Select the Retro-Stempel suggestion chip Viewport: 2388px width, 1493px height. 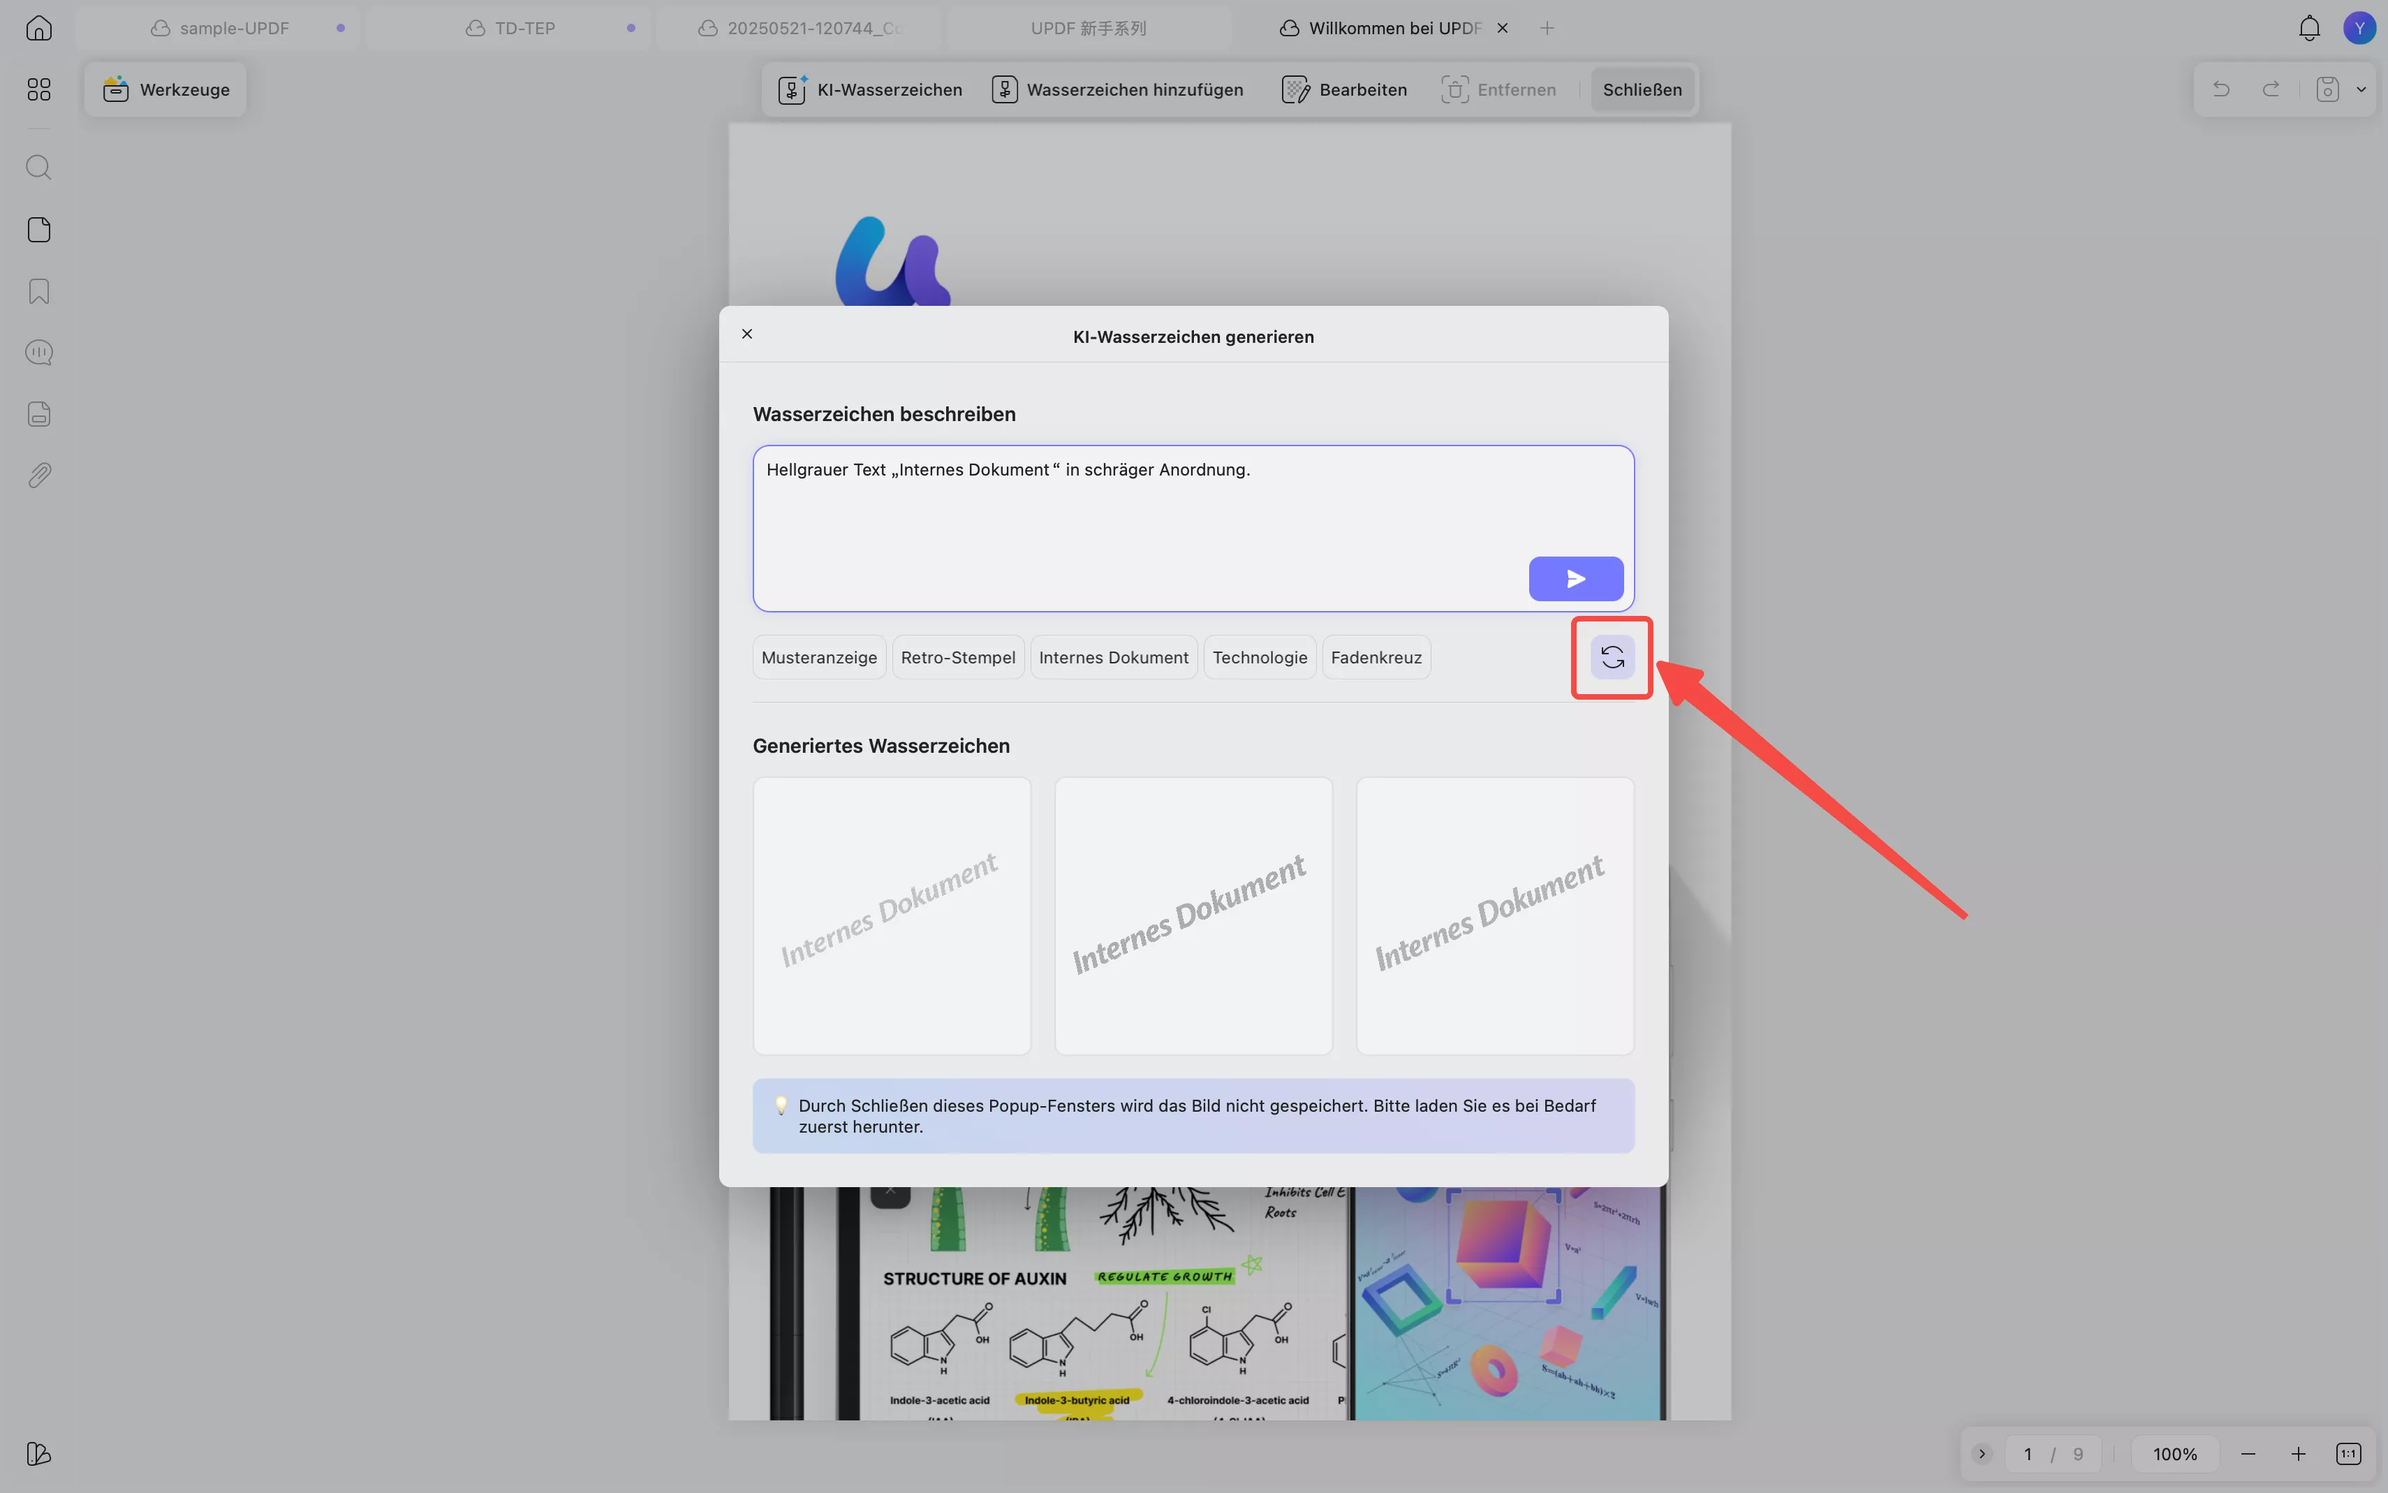point(957,658)
